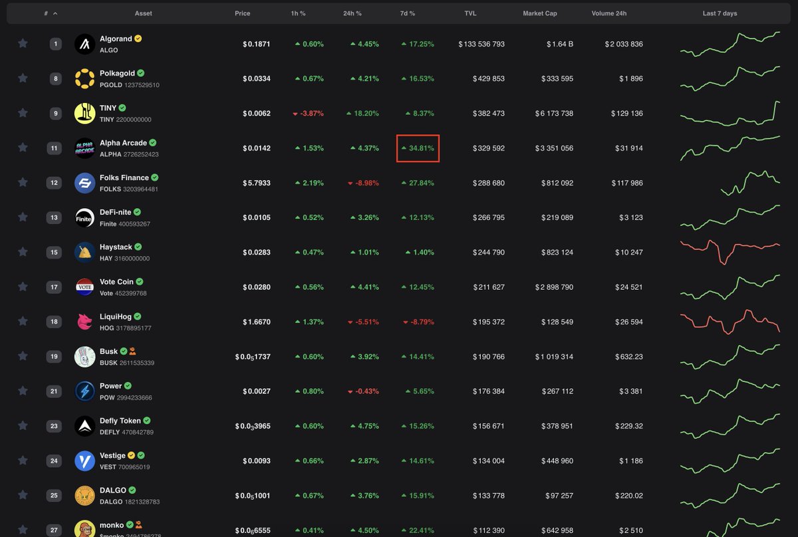Click the verified badge next to Algorand

[137, 39]
